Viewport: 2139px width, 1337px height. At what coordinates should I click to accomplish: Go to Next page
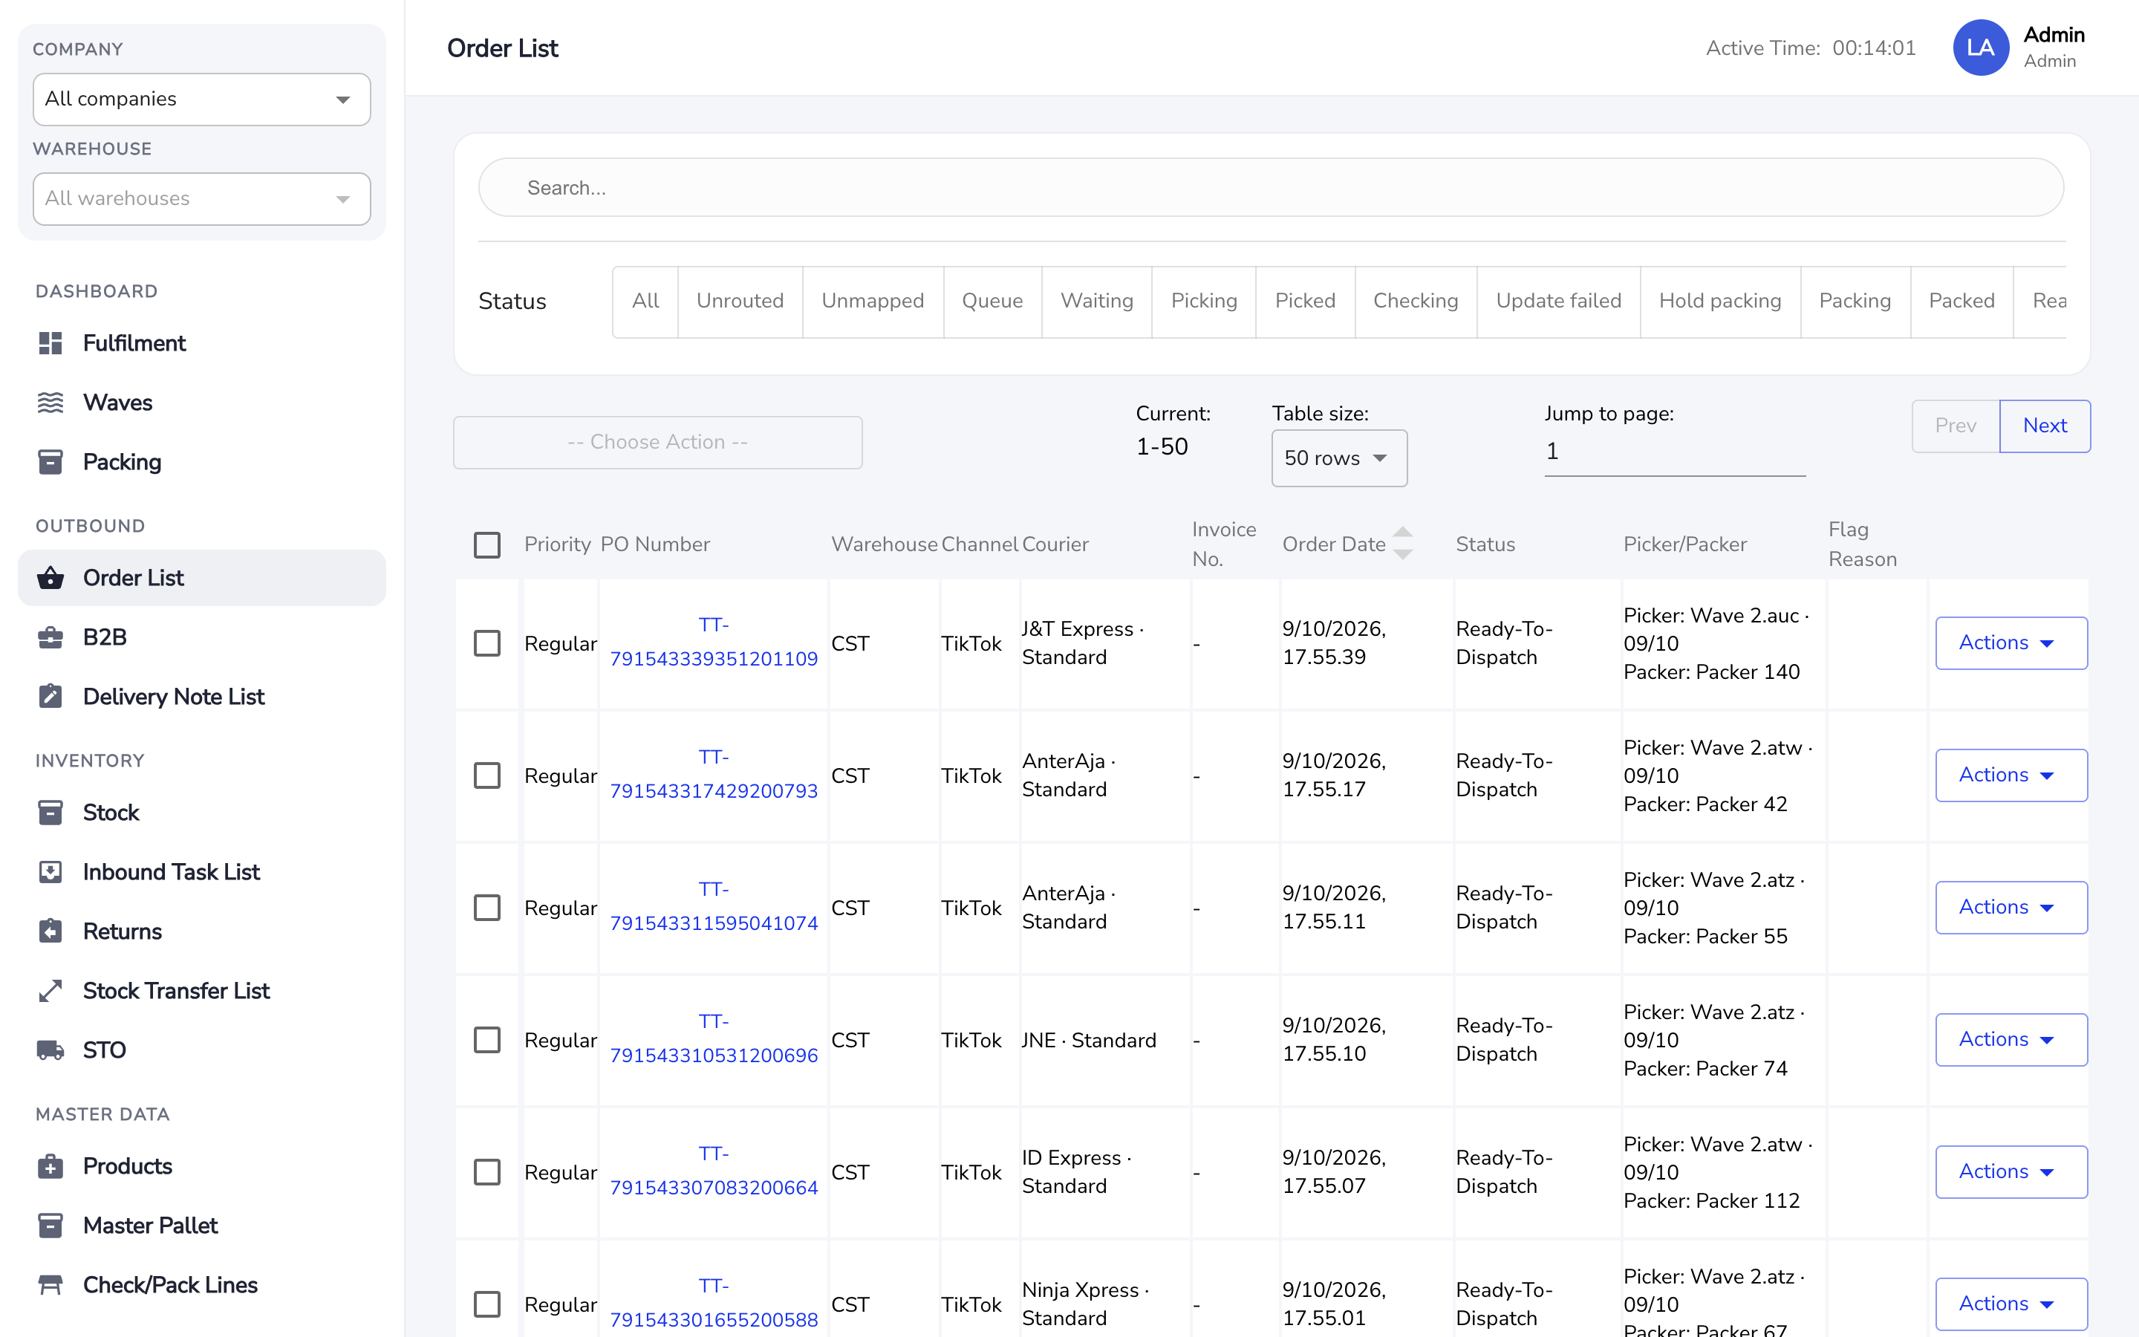[x=2045, y=426]
